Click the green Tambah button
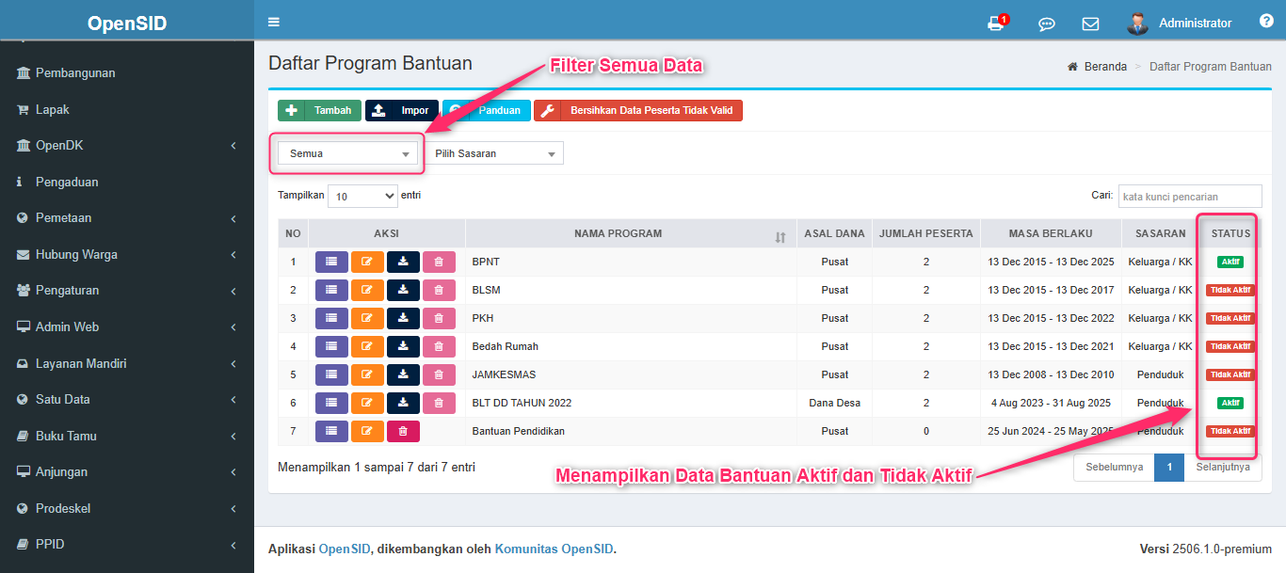The image size is (1286, 573). click(x=319, y=111)
